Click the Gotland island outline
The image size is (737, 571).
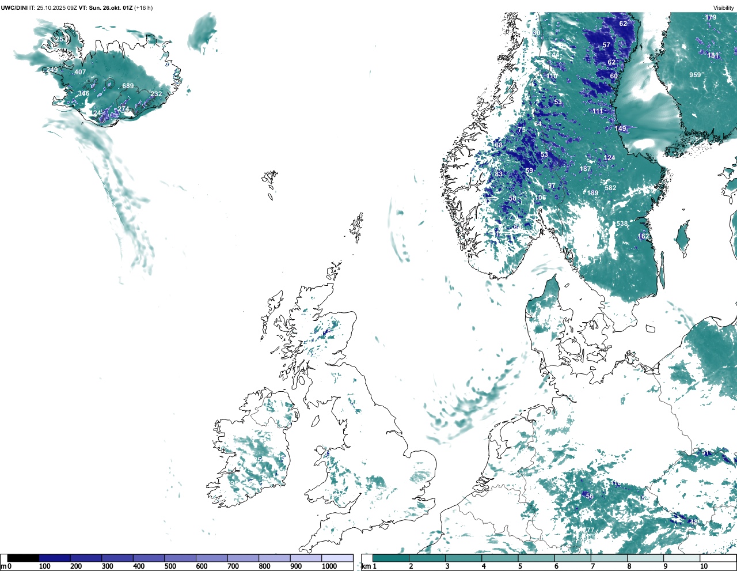coord(682,239)
